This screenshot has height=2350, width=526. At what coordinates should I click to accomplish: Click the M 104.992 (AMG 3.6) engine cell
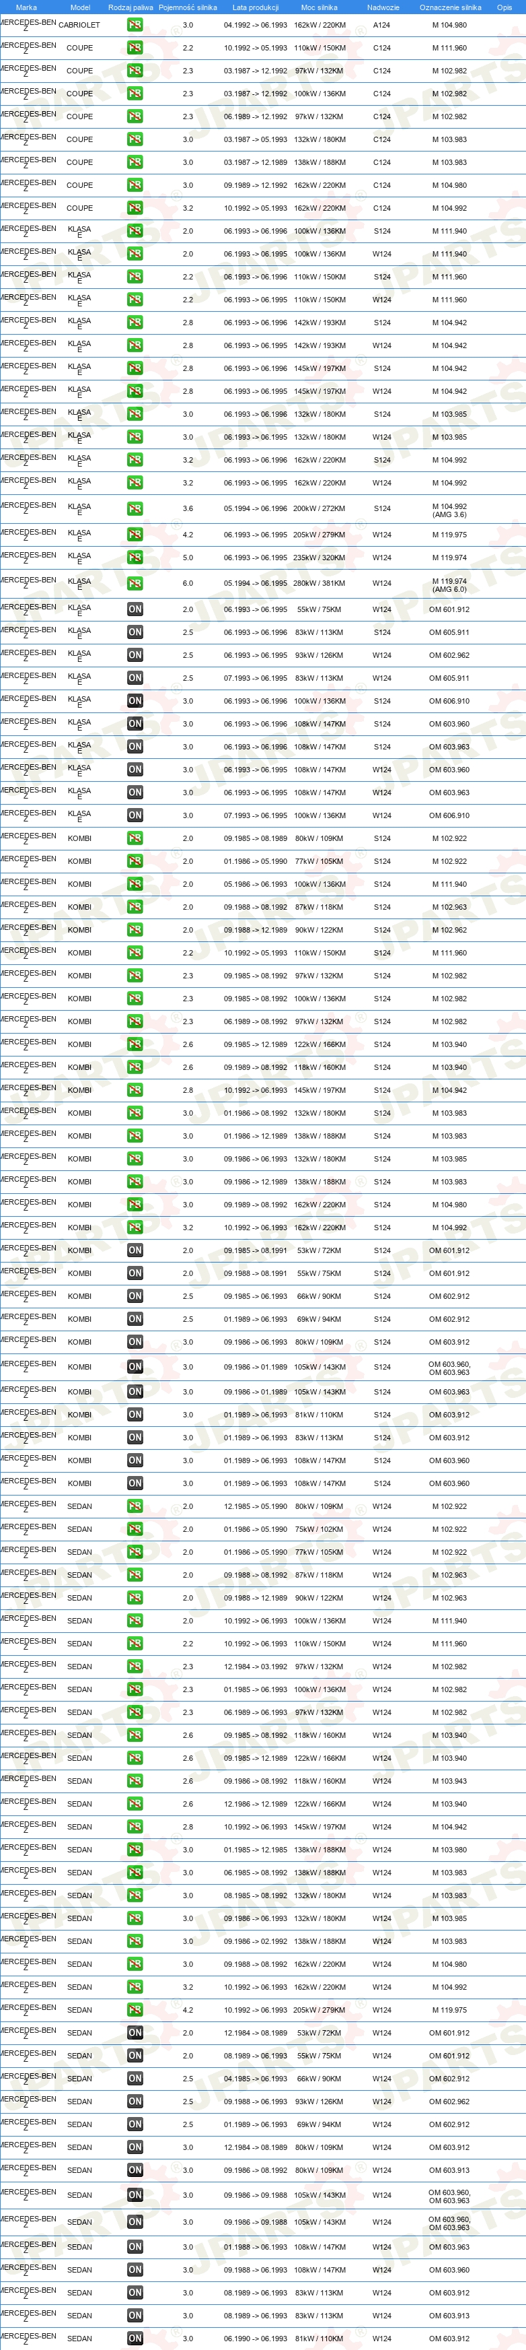[x=449, y=510]
